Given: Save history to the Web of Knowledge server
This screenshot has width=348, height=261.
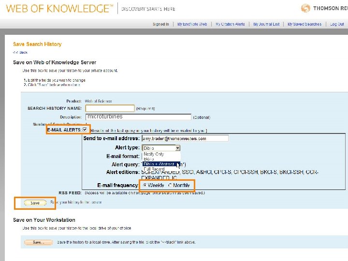Looking at the screenshot, I should point(35,203).
